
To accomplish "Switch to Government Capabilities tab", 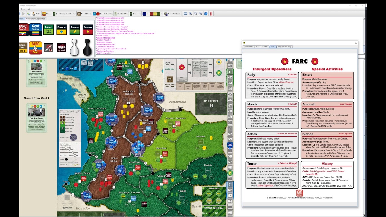I will pos(36,19).
